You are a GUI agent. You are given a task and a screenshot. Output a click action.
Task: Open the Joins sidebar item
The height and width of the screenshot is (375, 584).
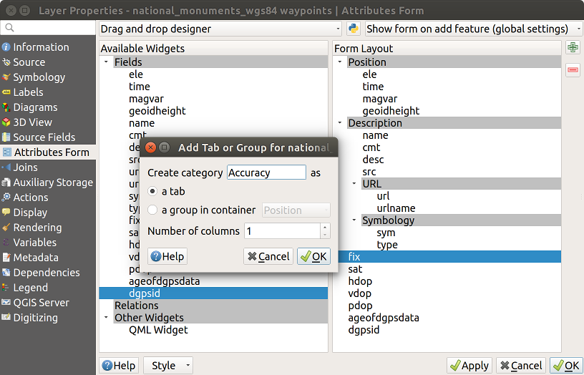[25, 167]
